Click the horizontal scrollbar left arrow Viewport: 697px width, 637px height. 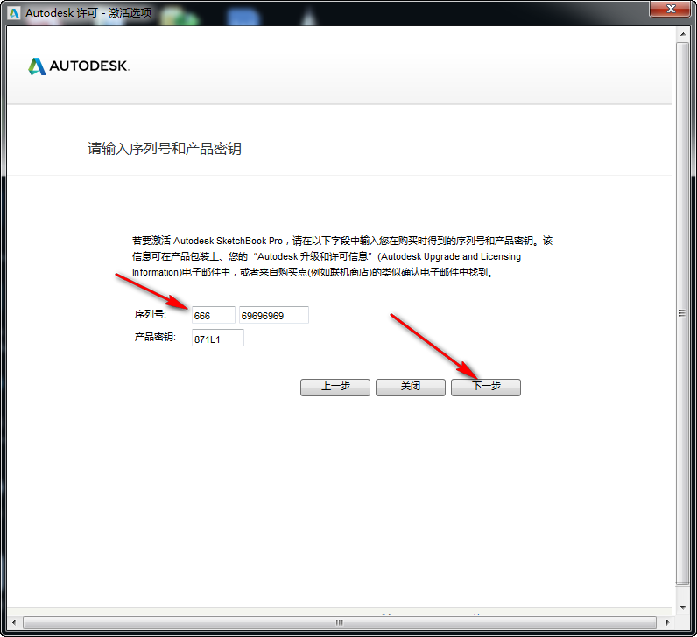[14, 622]
